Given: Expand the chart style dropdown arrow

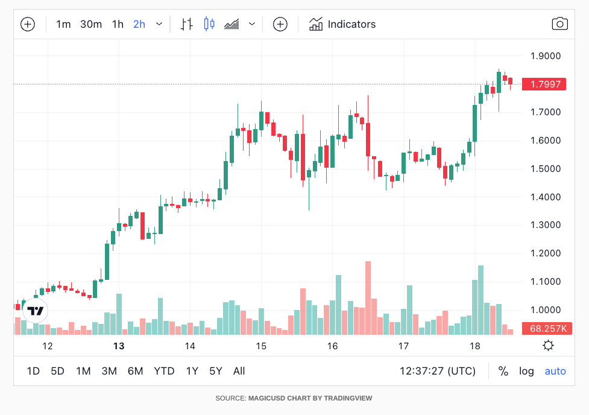Looking at the screenshot, I should coord(252,24).
